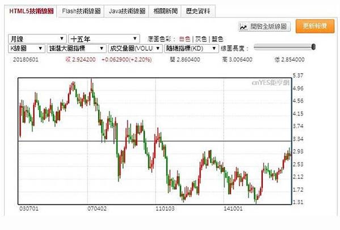Click the low price 低 2.854000

click(289, 59)
